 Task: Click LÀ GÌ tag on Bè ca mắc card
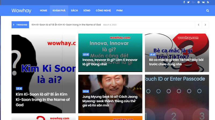tap(152, 55)
